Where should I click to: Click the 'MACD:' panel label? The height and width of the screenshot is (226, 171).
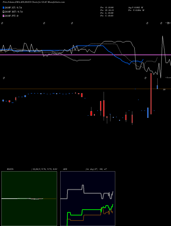[10, 169]
